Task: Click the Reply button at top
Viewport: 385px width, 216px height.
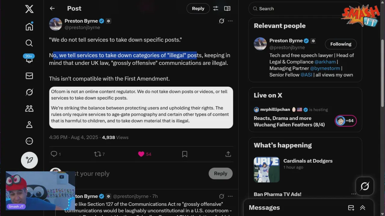Action: click(198, 8)
